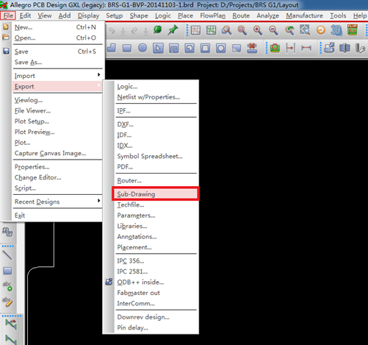Click the 3D viewer toolbar icon
The width and height of the screenshot is (368, 345).
[336, 30]
